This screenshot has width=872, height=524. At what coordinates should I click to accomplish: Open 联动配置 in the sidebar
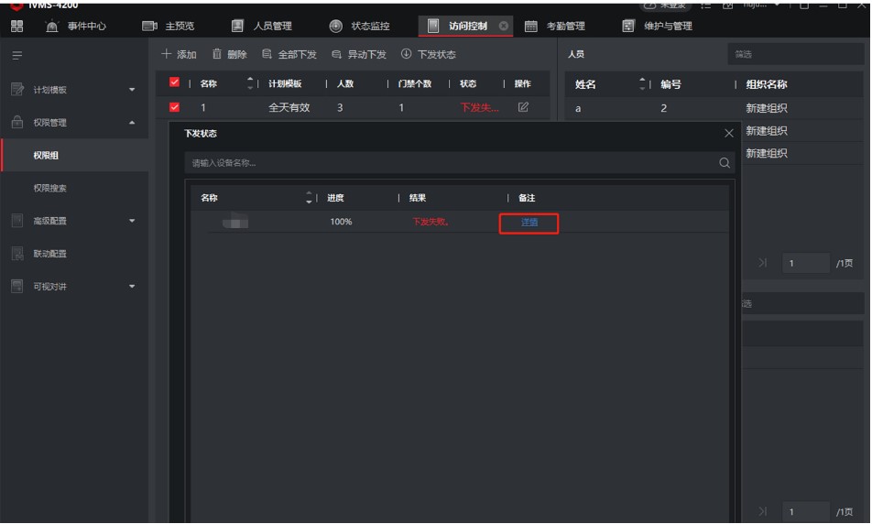coord(50,254)
